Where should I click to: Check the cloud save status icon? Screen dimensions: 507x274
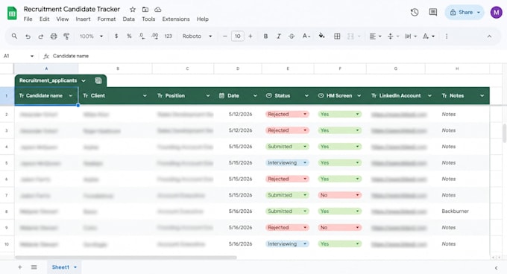click(x=158, y=10)
